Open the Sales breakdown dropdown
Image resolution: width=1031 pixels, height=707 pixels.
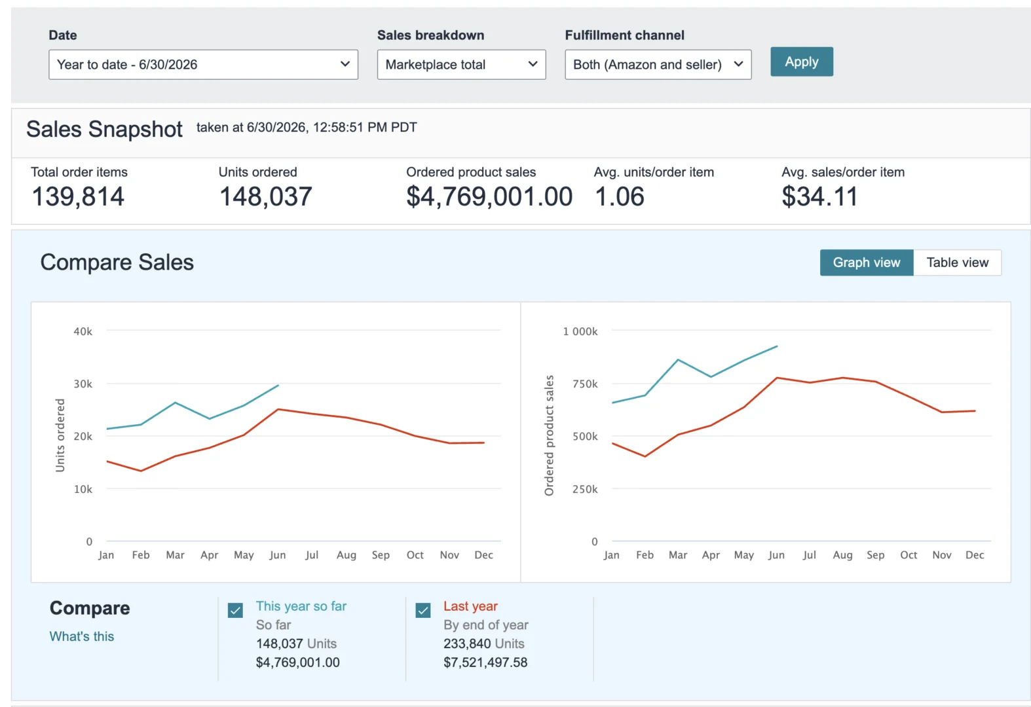coord(461,65)
